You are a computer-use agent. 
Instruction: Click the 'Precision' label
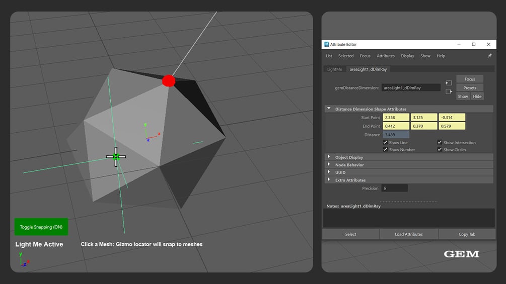click(370, 188)
